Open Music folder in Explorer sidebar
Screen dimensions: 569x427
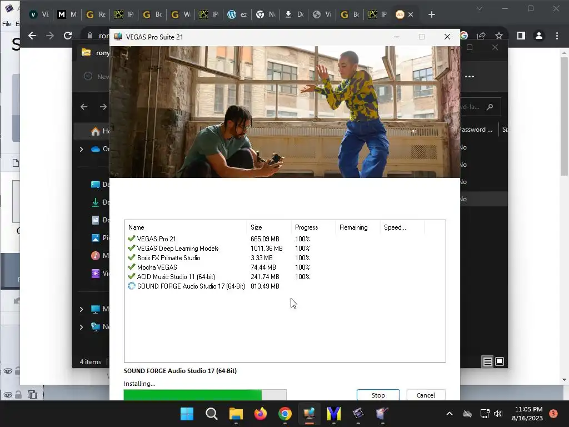tap(100, 256)
